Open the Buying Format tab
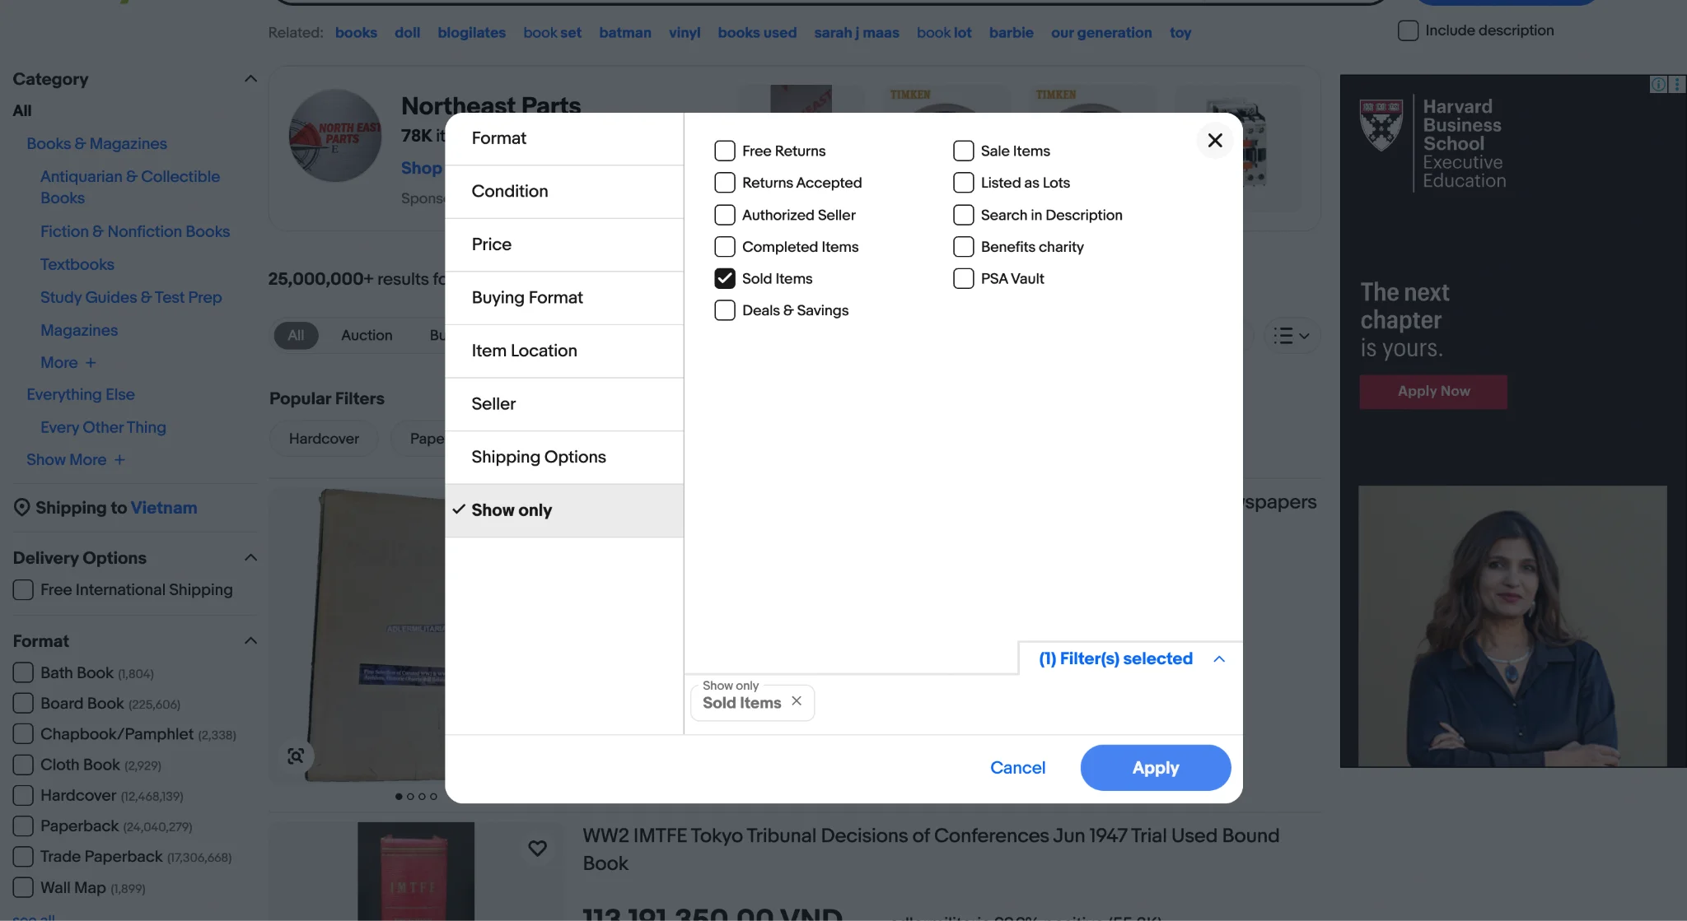Viewport: 1687px width, 921px height. pyautogui.click(x=564, y=298)
